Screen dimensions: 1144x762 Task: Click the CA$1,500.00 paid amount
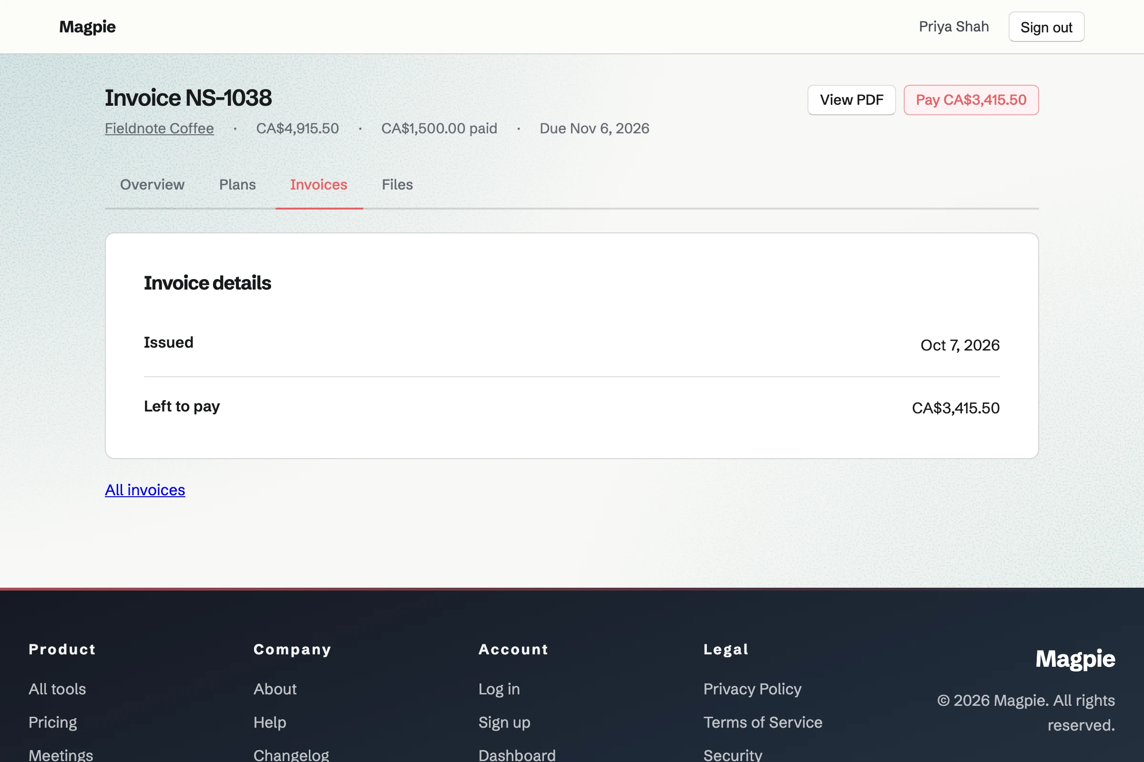(x=439, y=128)
